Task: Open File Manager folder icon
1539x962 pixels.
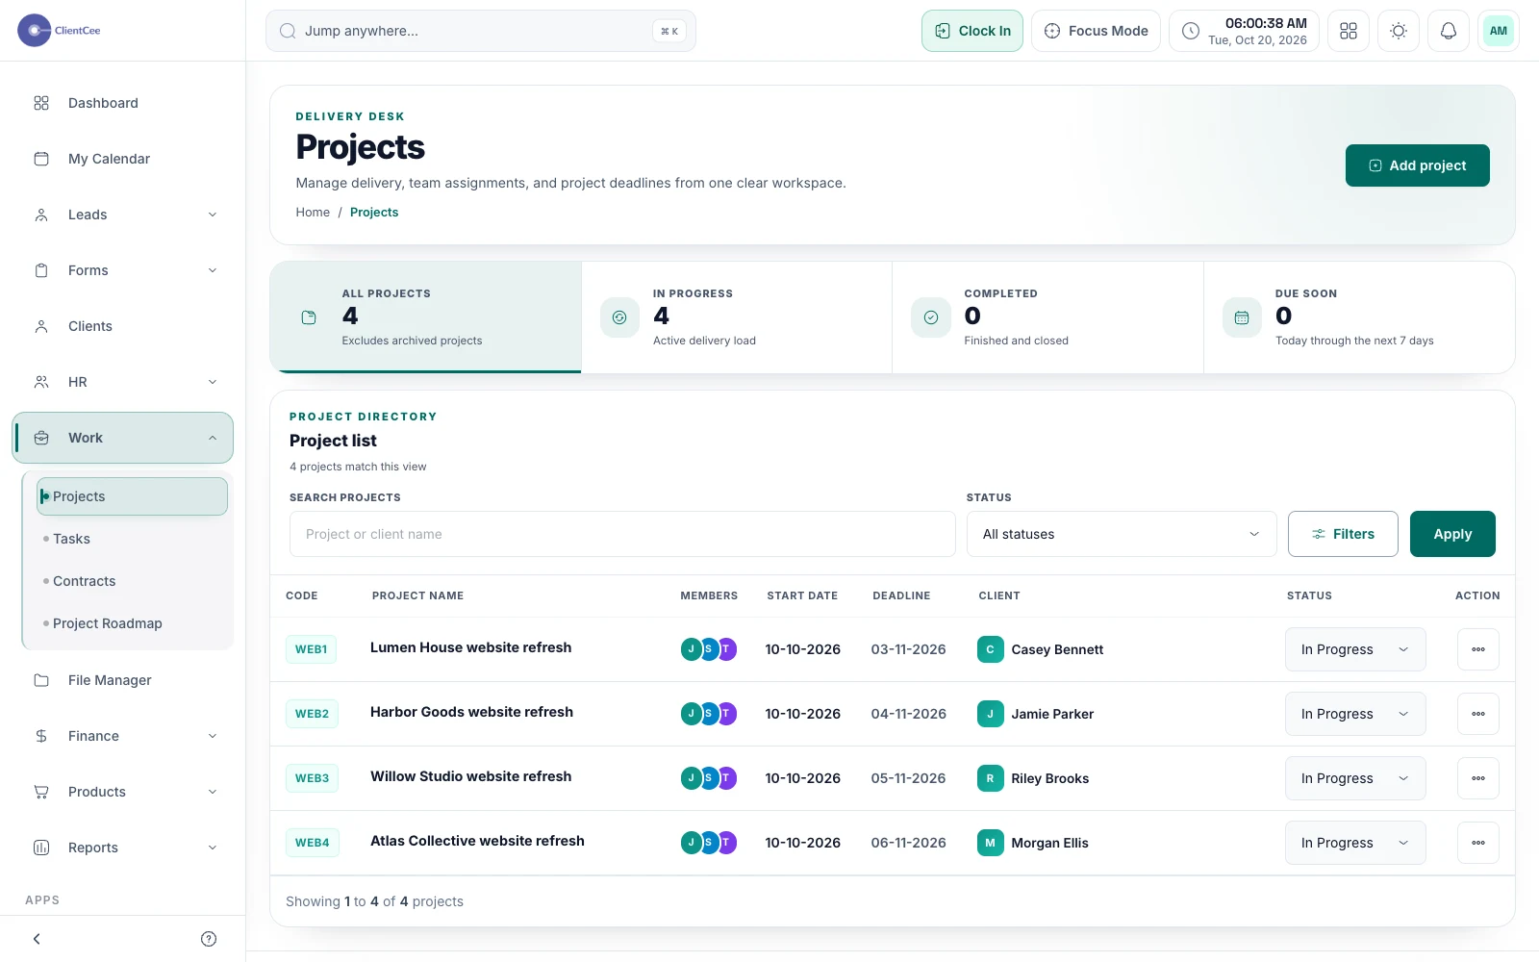Action: tap(41, 680)
